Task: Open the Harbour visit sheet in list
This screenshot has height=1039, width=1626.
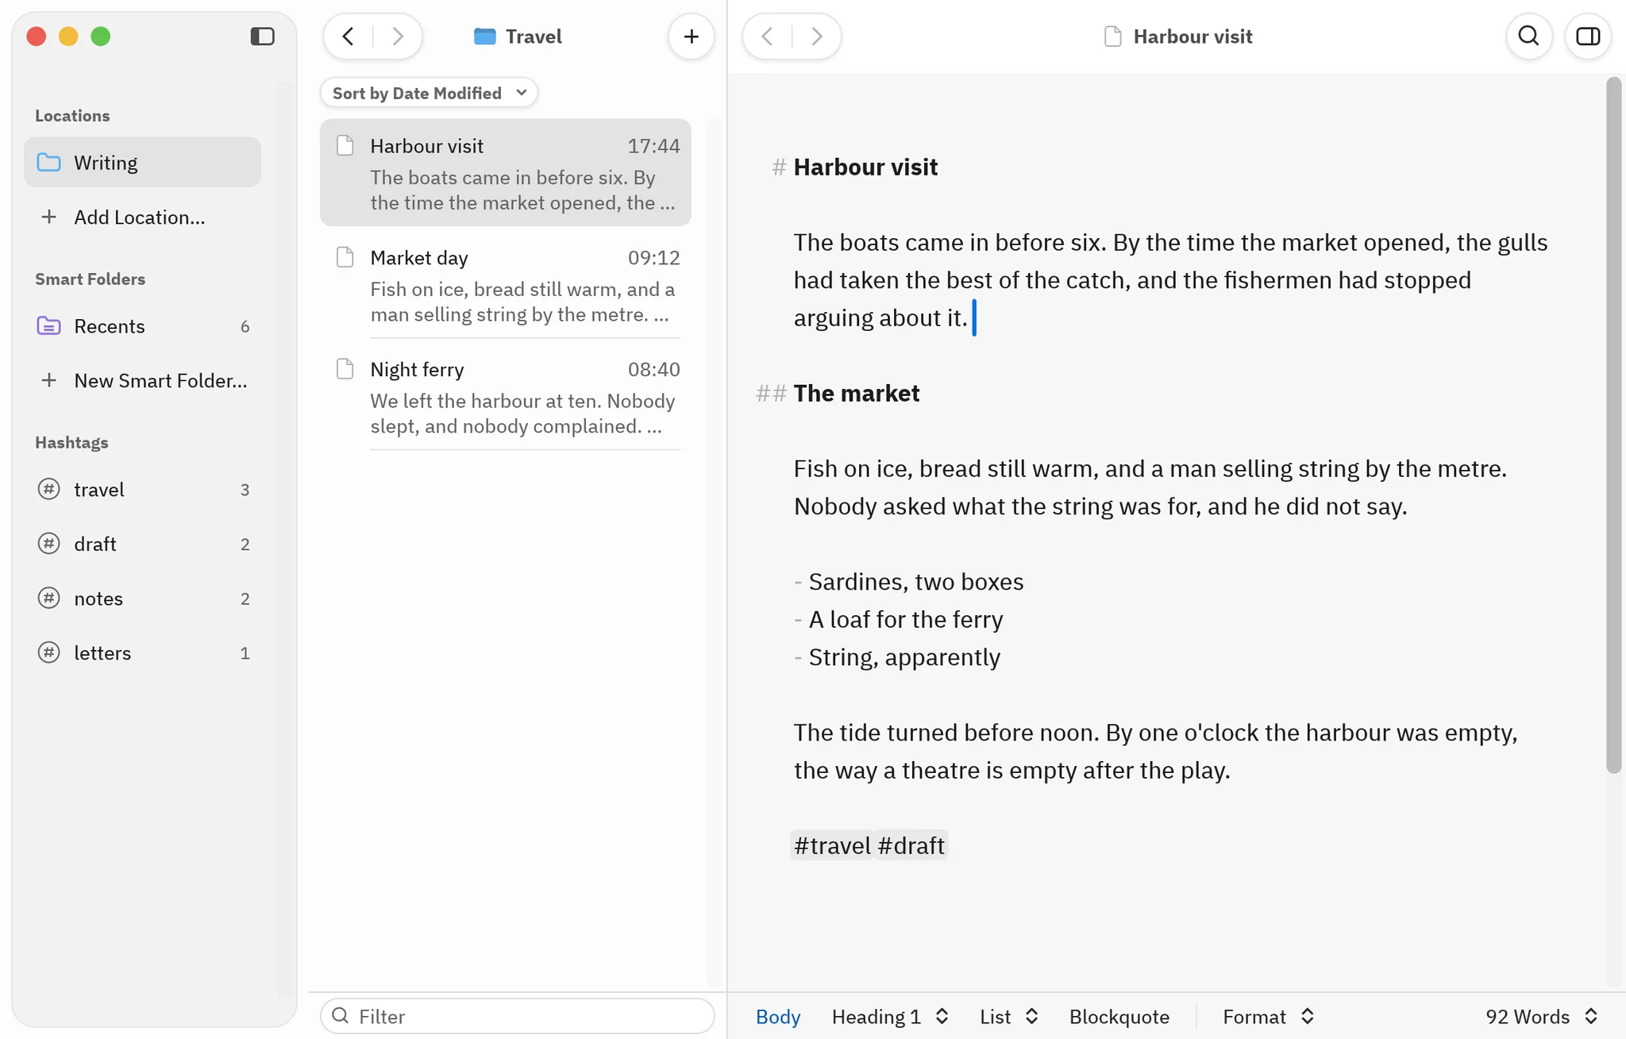Action: (x=506, y=173)
